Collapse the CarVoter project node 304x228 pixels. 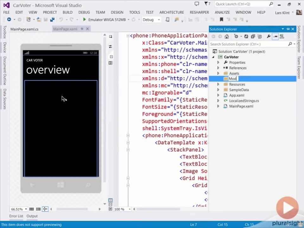[x=213, y=57]
